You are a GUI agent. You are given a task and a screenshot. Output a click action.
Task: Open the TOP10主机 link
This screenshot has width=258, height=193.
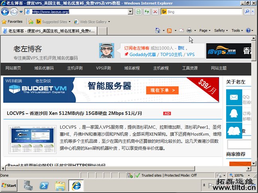click(x=171, y=55)
